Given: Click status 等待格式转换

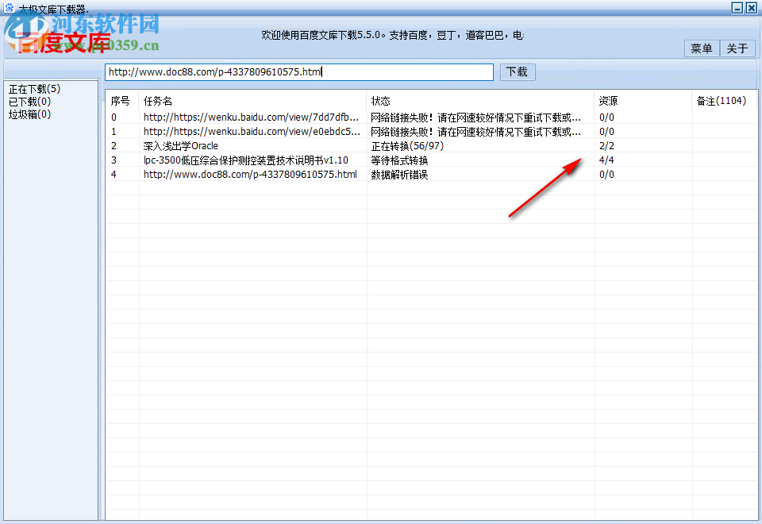Looking at the screenshot, I should pos(399,160).
